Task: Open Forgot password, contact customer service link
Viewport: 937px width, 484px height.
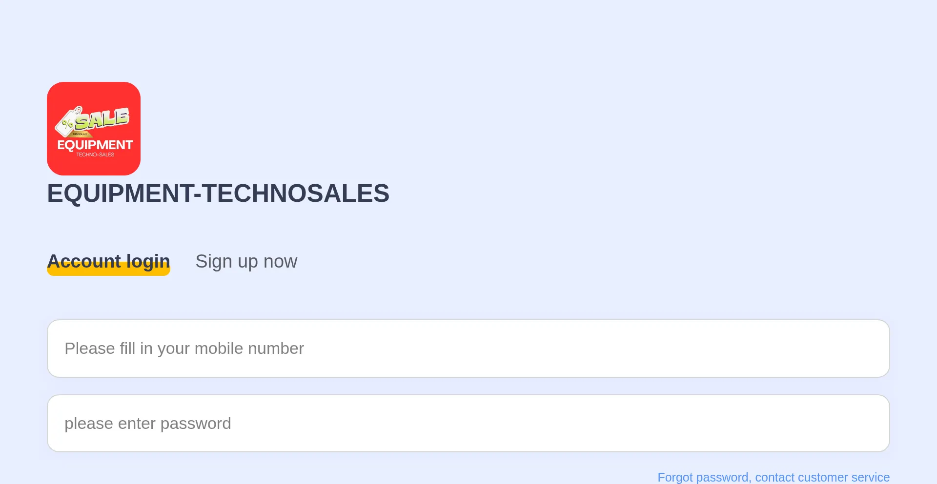Action: [774, 477]
